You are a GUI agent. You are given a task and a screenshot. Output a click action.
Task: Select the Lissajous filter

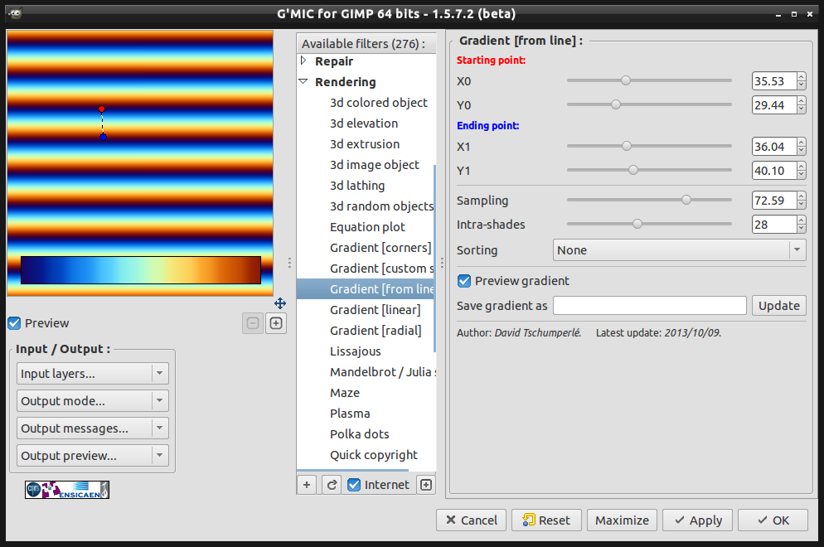point(356,351)
